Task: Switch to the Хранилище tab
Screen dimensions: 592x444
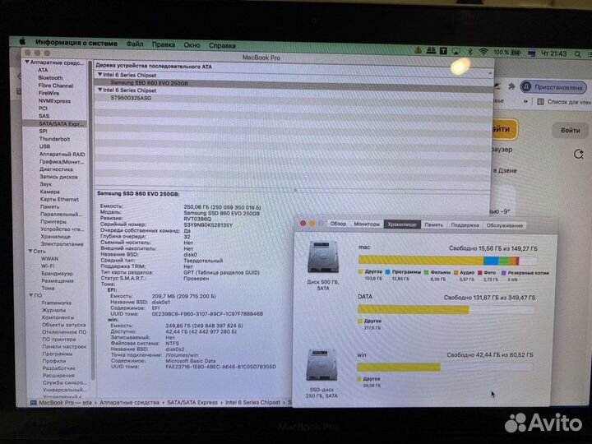Action: click(402, 224)
